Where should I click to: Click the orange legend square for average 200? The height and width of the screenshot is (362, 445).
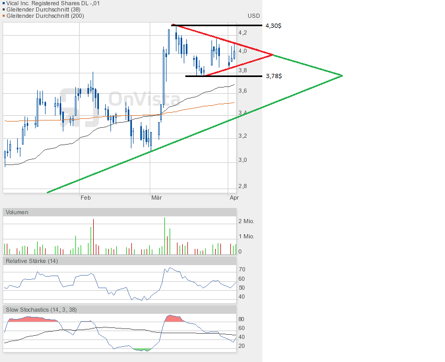4,16
